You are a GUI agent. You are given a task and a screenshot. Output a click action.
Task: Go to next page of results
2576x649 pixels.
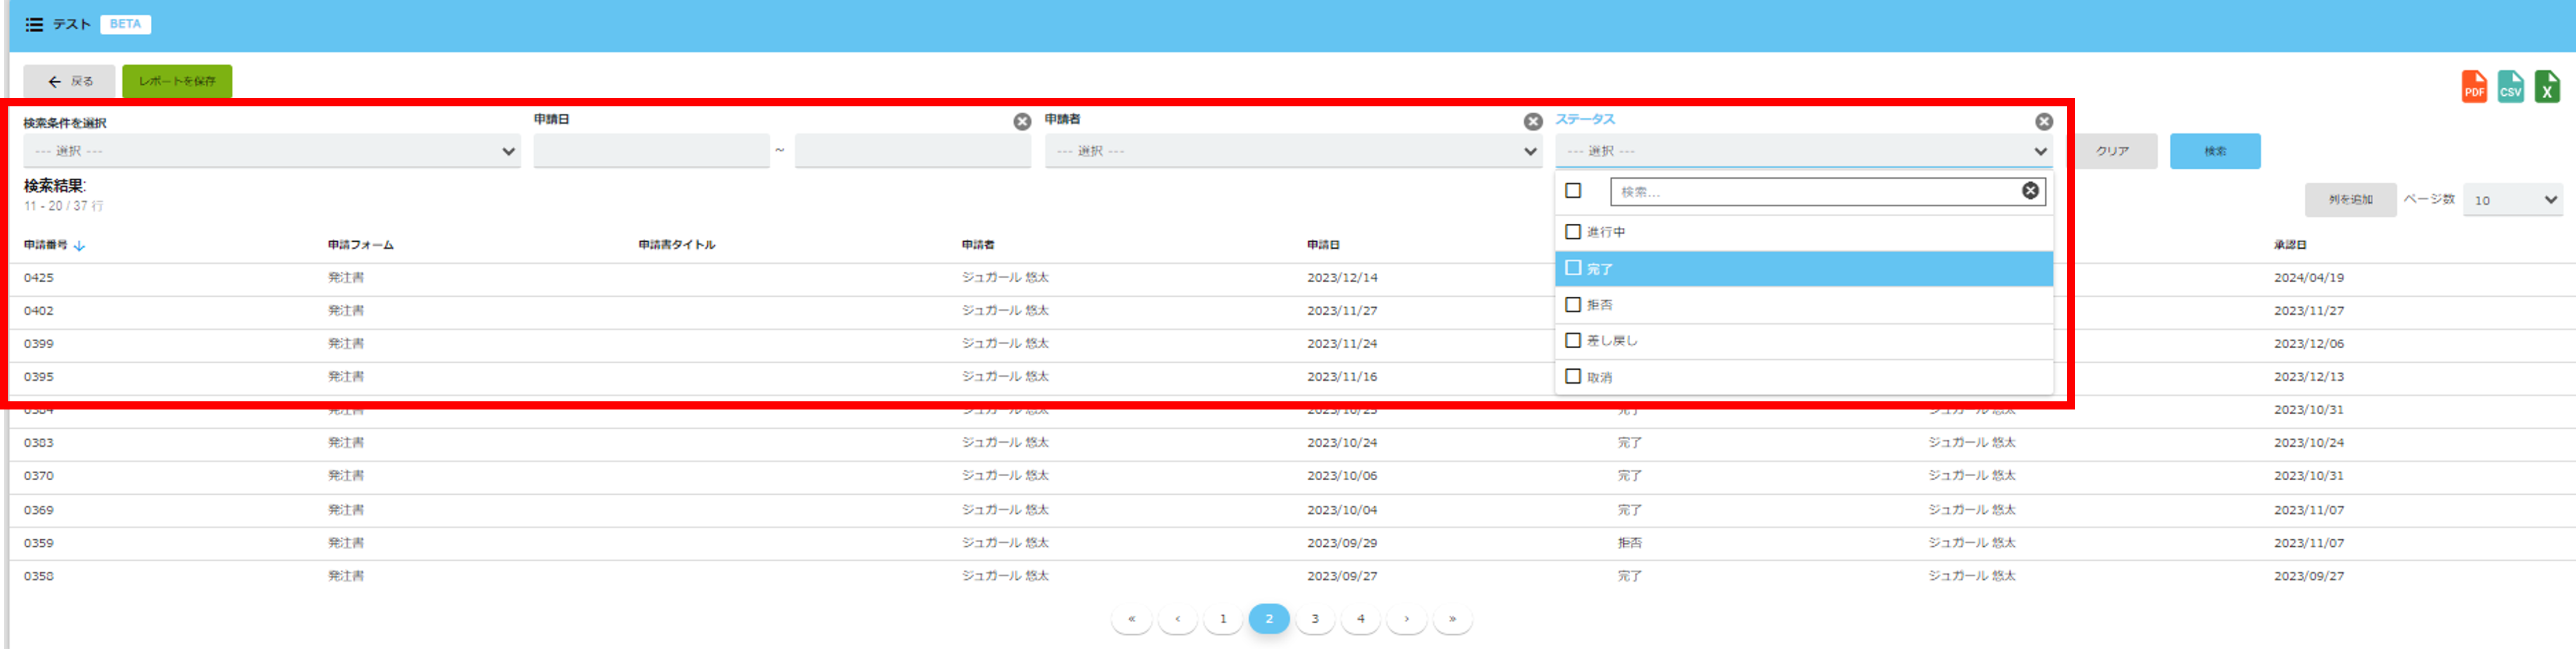point(1407,619)
